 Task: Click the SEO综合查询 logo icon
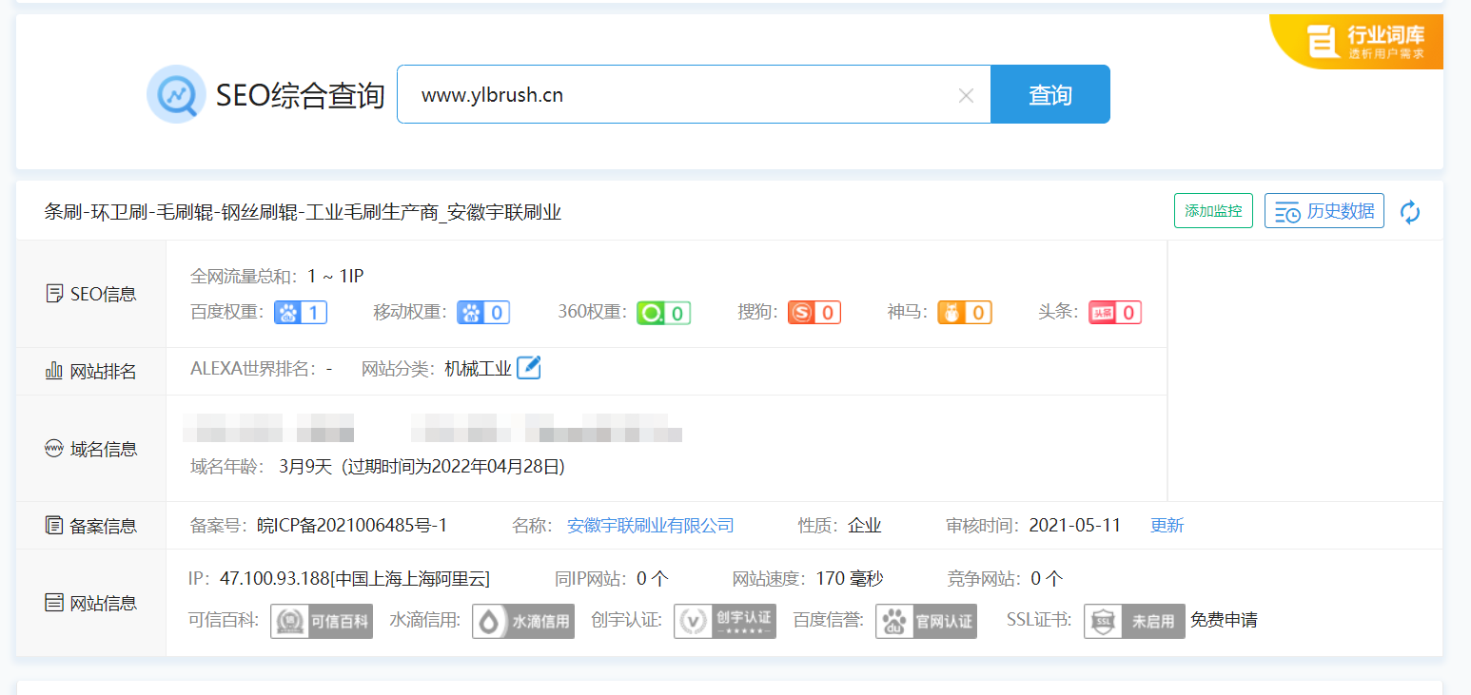pos(176,94)
